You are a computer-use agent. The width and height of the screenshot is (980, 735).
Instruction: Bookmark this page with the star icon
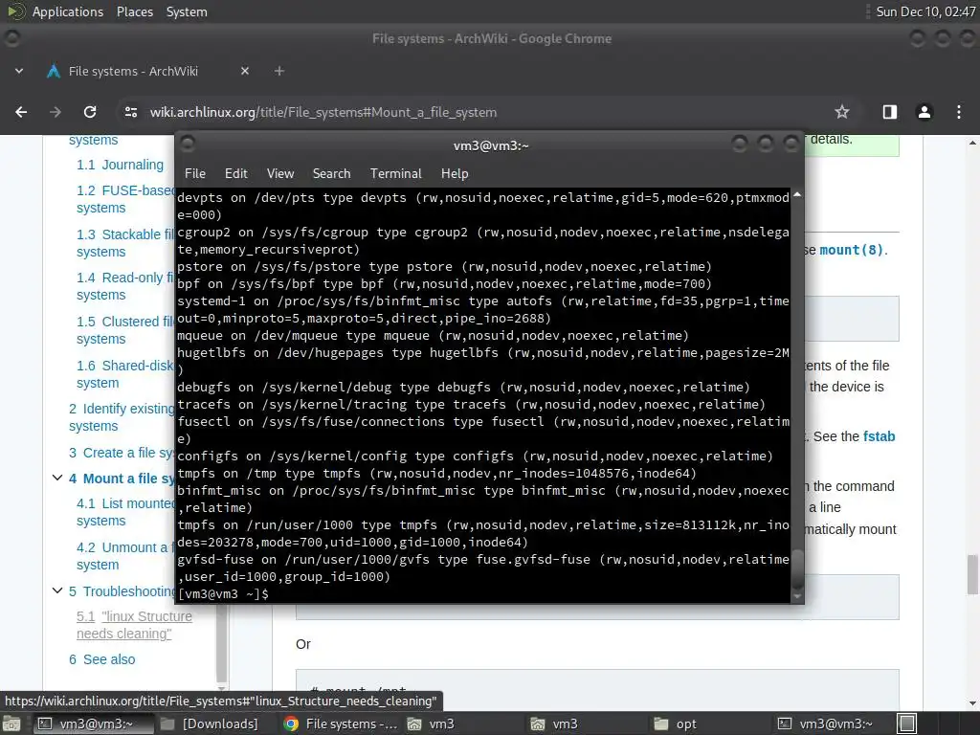(x=842, y=112)
